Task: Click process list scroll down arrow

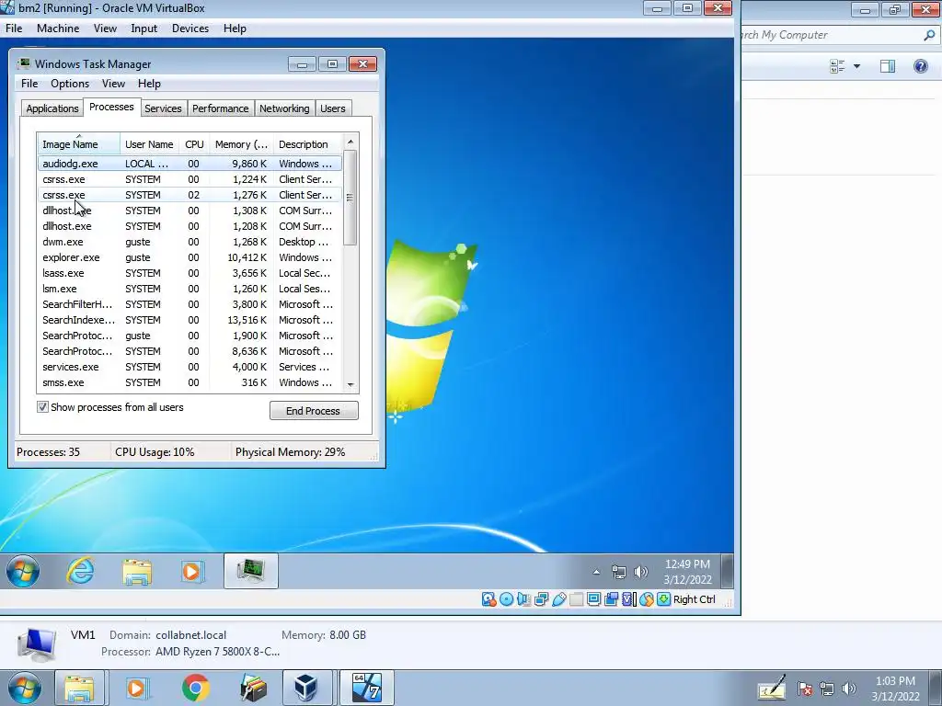Action: tap(350, 385)
